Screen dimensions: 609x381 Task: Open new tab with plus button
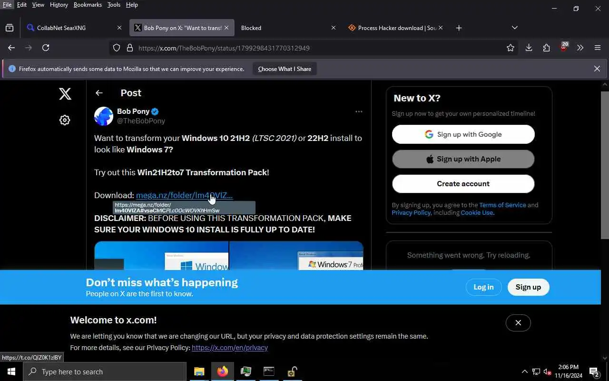click(459, 28)
